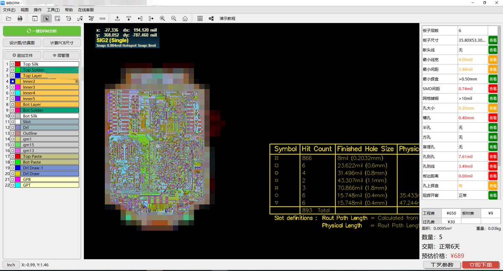503x271 pixels.
Task: Toggle the Drl Draw-1 layer checkbox
Action: click(x=13, y=168)
